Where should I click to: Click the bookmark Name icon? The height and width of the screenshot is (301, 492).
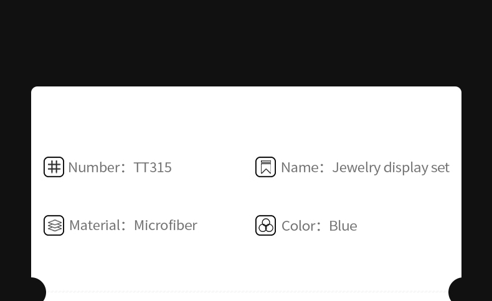click(x=265, y=167)
